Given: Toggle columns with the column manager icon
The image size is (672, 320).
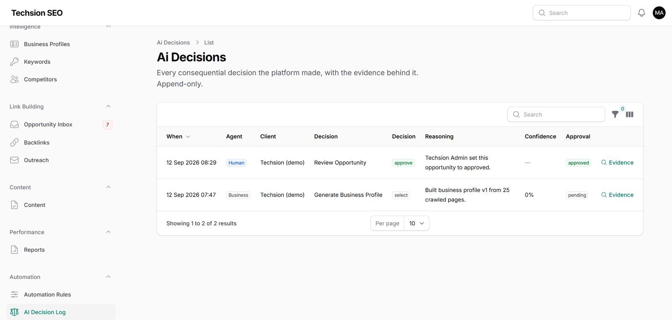Looking at the screenshot, I should pyautogui.click(x=630, y=114).
